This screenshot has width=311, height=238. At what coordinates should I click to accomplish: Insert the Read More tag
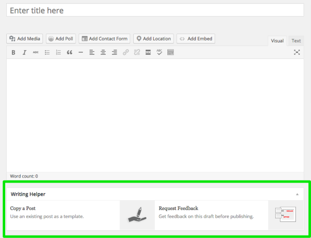(x=148, y=52)
